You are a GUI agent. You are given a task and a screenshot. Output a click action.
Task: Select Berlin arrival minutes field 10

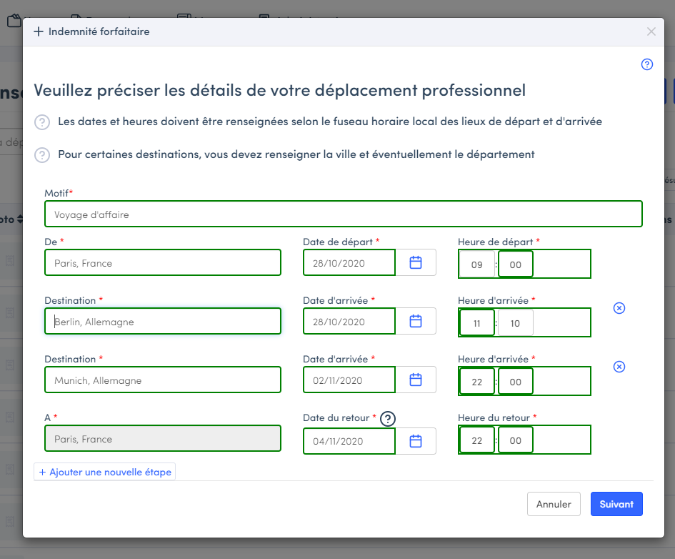click(x=515, y=323)
